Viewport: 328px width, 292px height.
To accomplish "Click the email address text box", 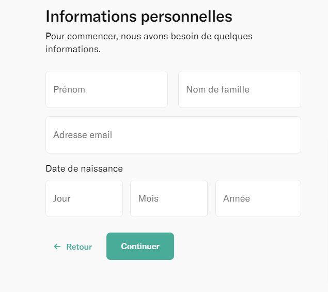I will [173, 135].
